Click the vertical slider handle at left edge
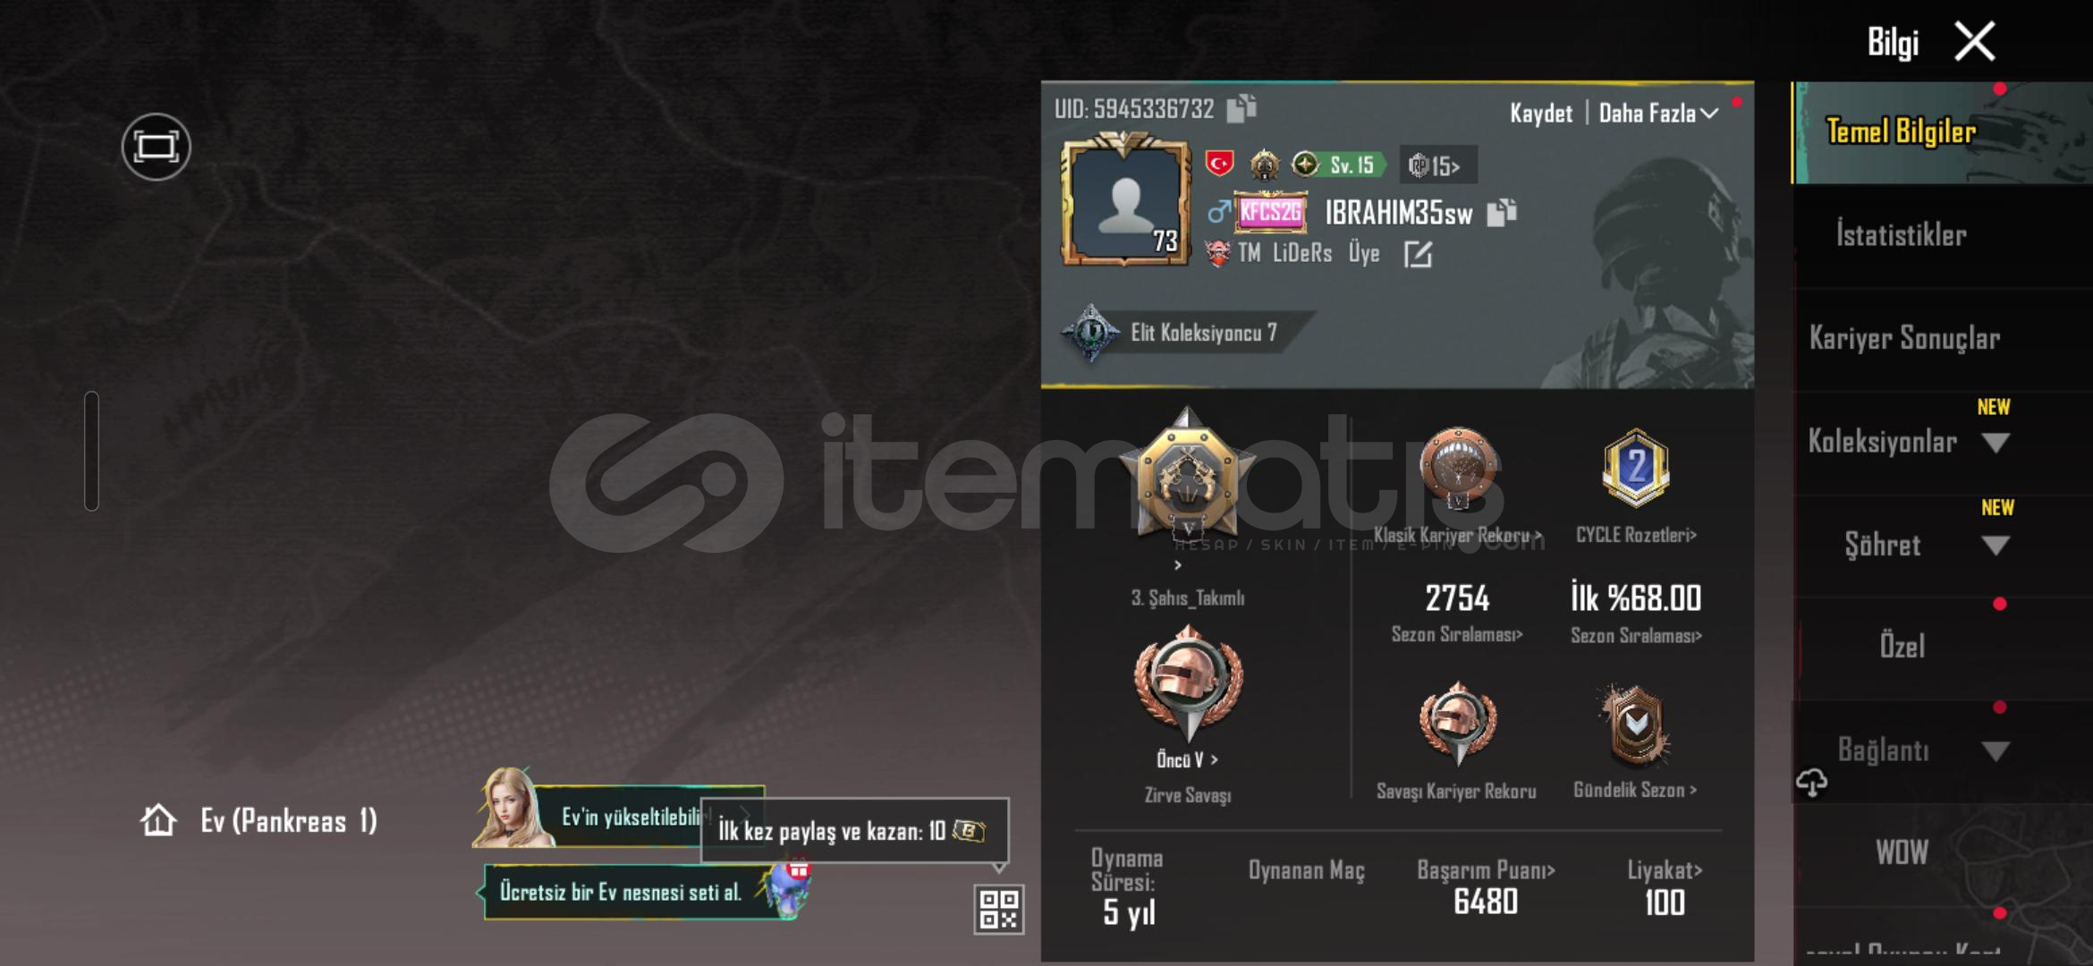 (91, 451)
